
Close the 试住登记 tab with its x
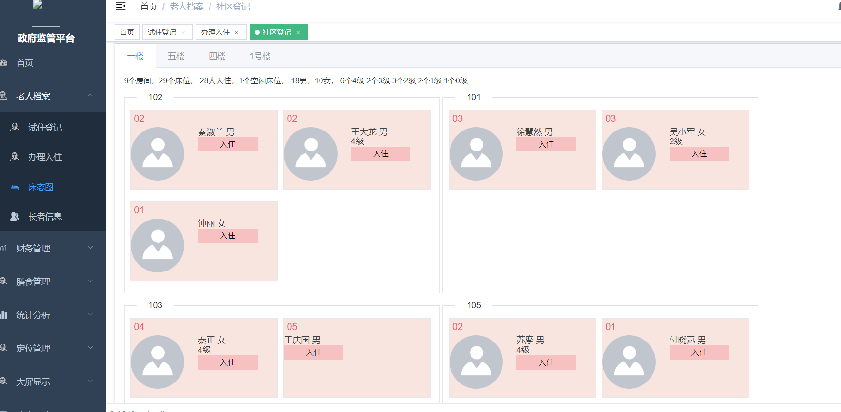point(183,32)
